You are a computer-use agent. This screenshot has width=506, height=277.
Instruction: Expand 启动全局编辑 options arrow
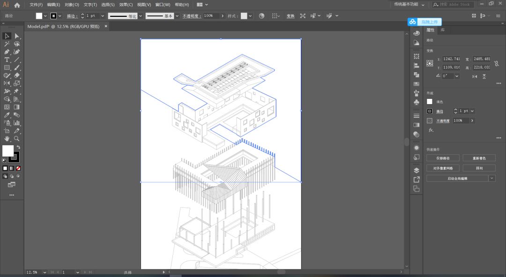pos(492,178)
